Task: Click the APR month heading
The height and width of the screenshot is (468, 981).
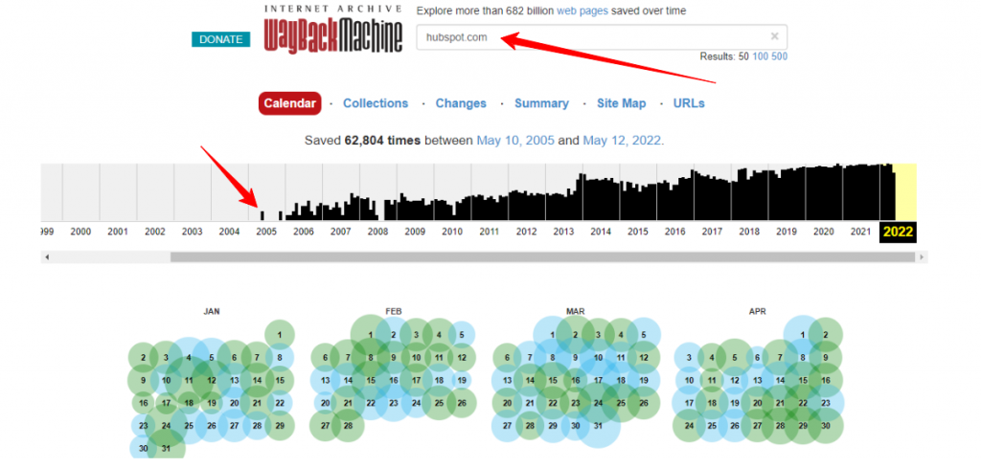Action: pos(757,310)
